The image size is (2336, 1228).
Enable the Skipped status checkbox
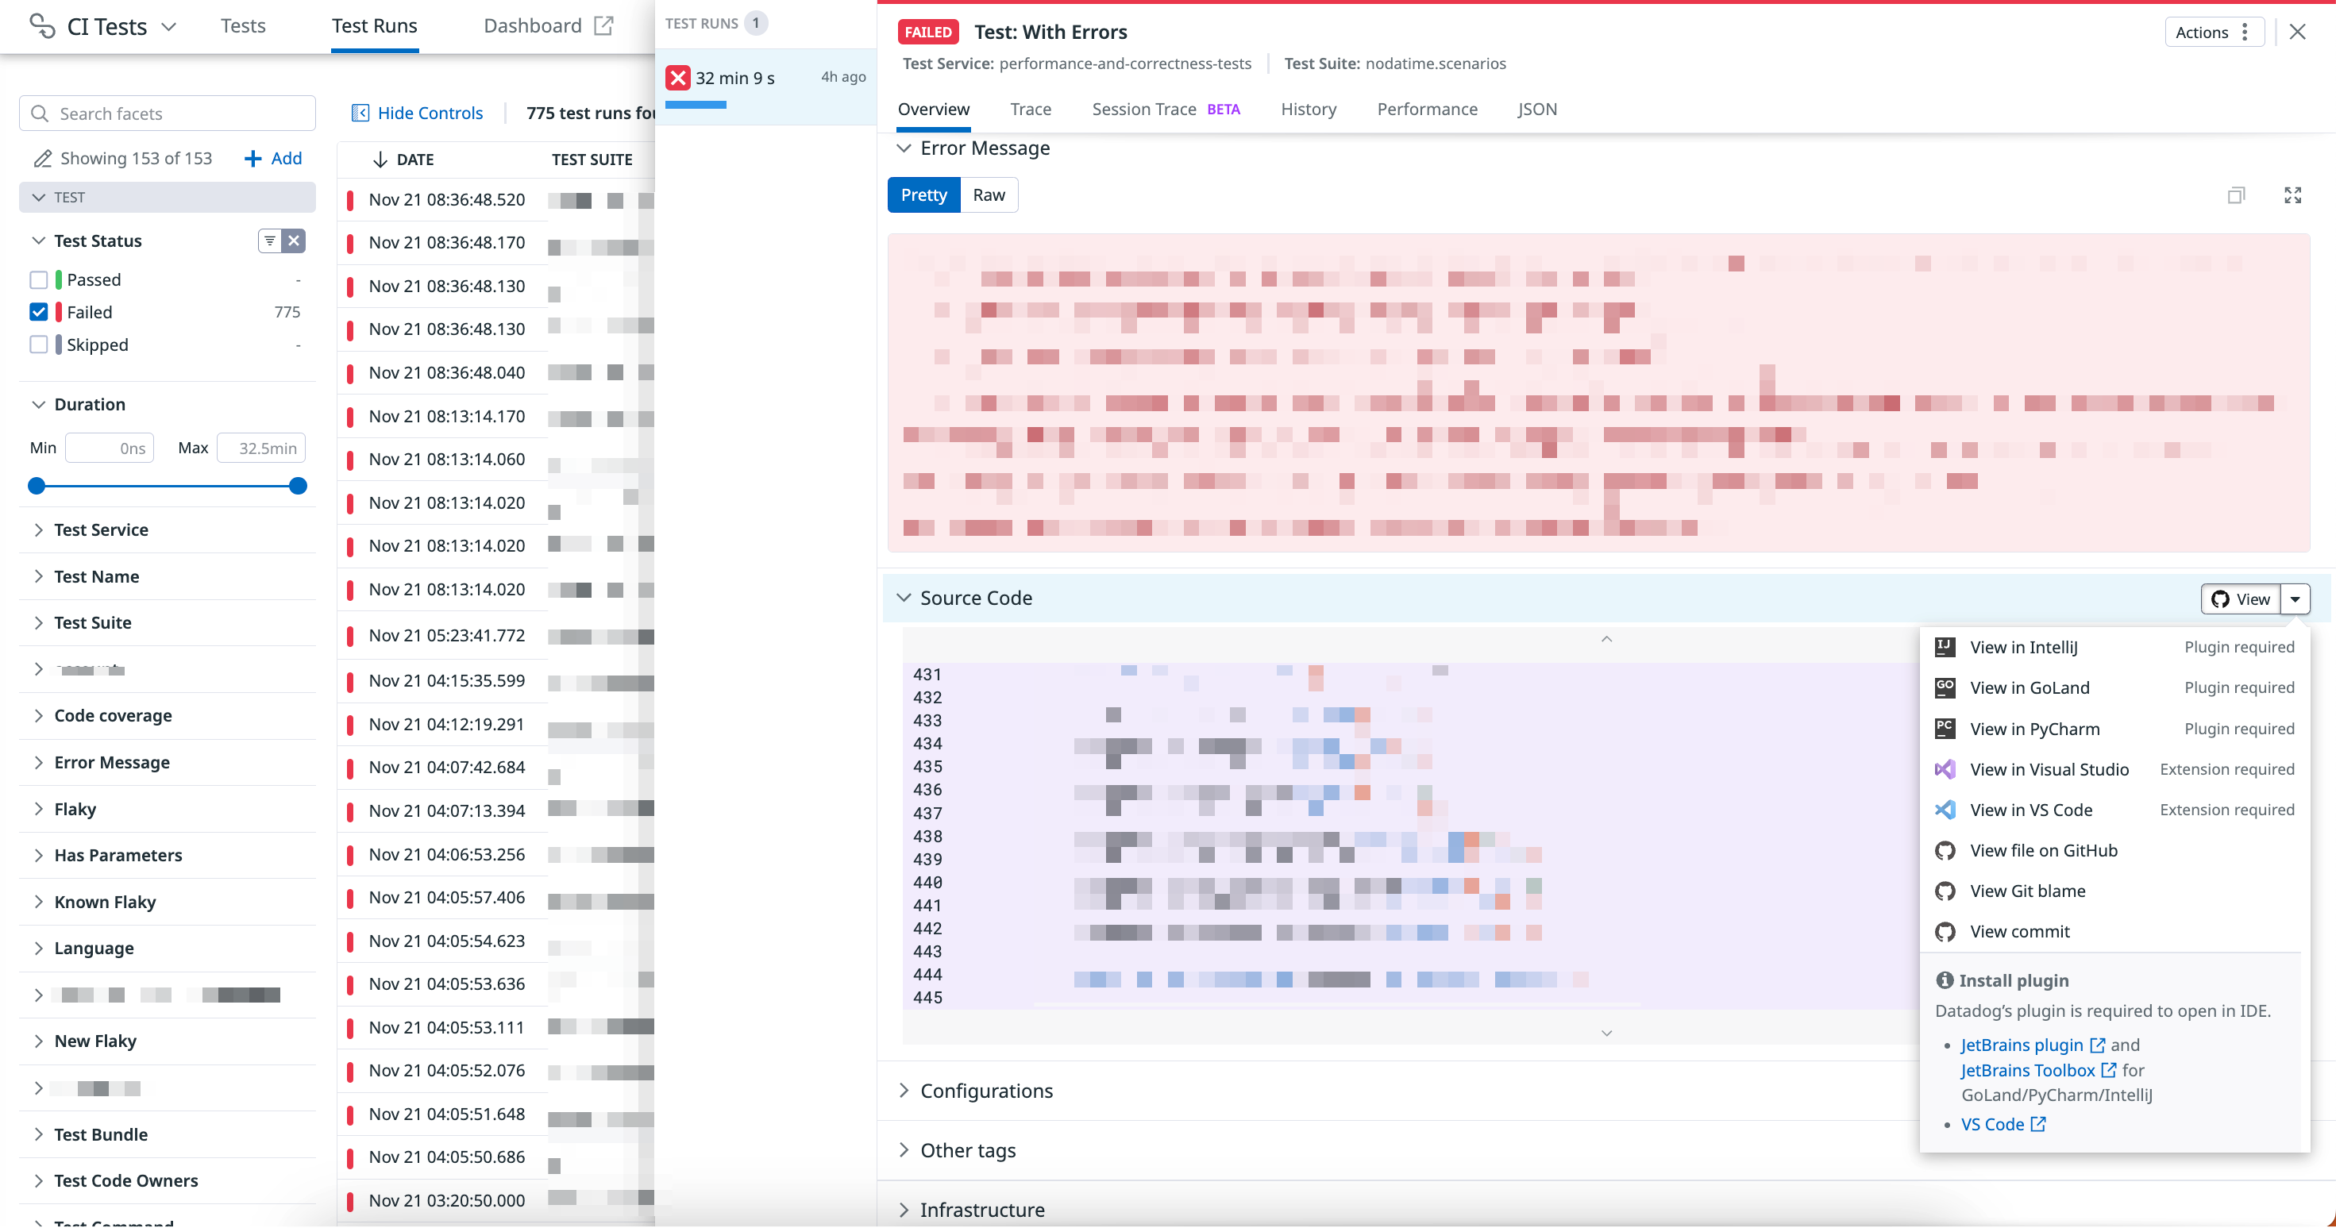(38, 345)
